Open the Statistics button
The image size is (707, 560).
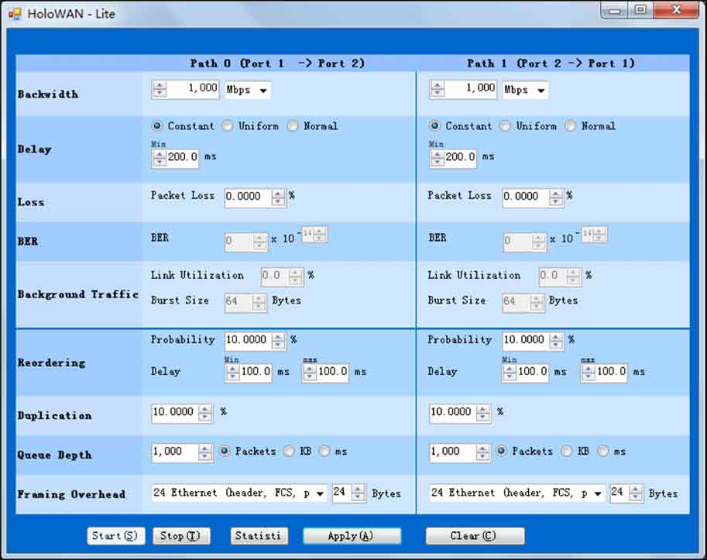click(x=259, y=536)
